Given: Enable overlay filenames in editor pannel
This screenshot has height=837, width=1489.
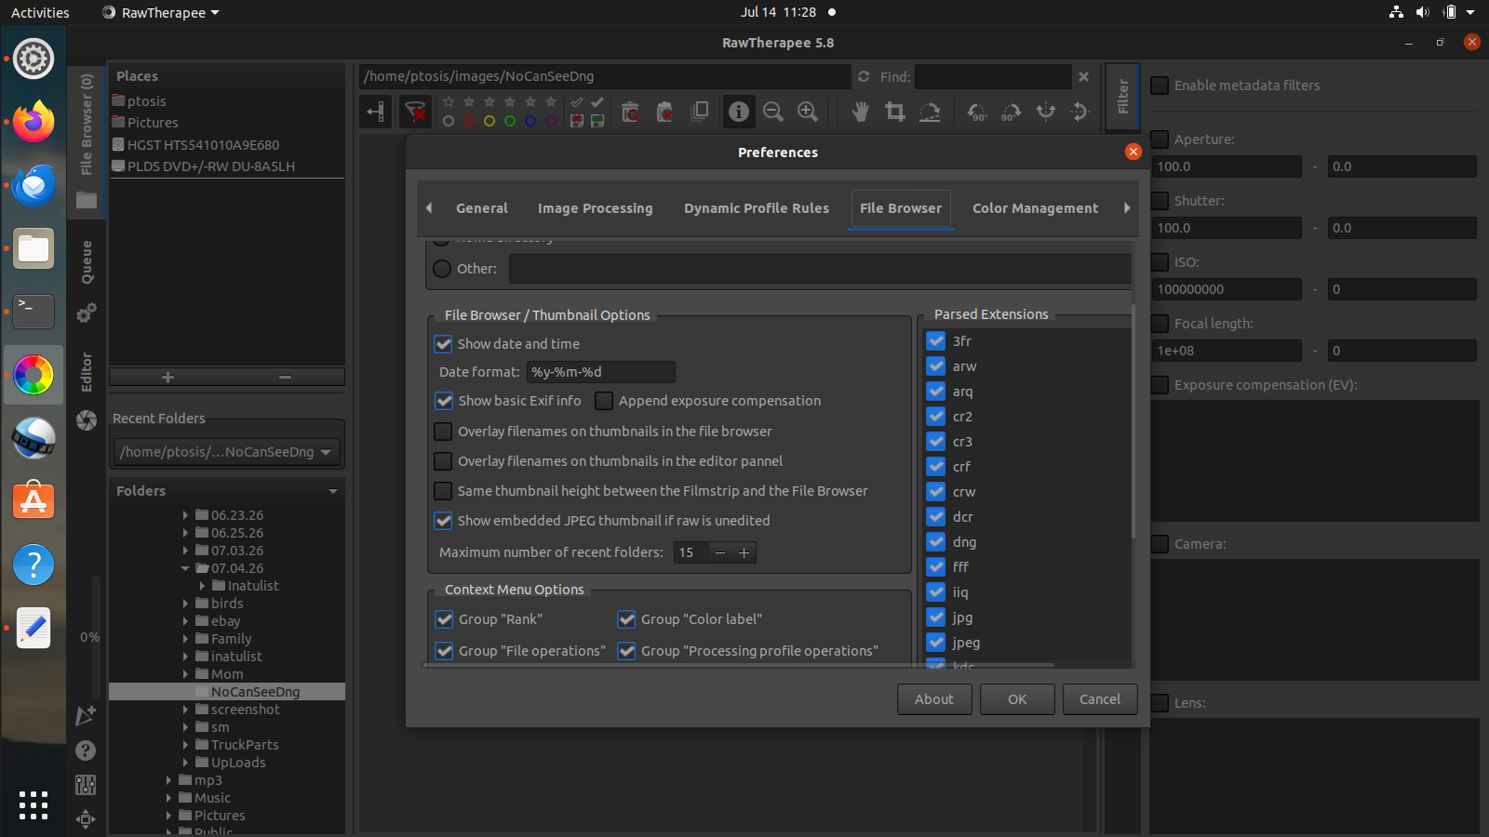Looking at the screenshot, I should [444, 461].
